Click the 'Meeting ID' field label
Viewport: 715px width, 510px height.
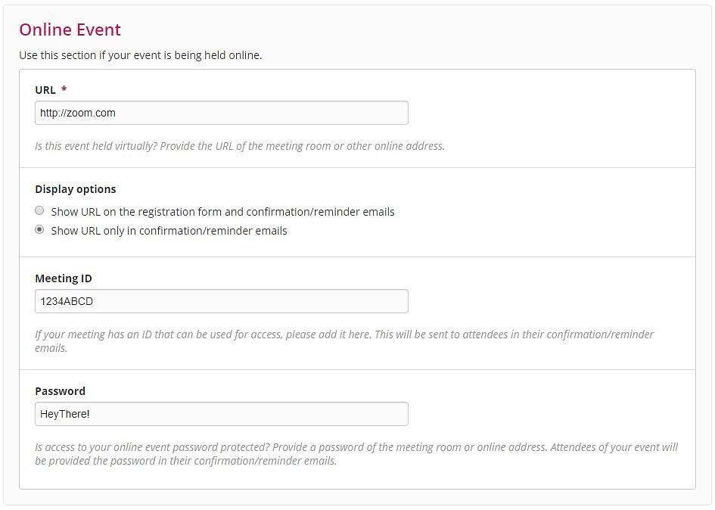click(x=64, y=278)
